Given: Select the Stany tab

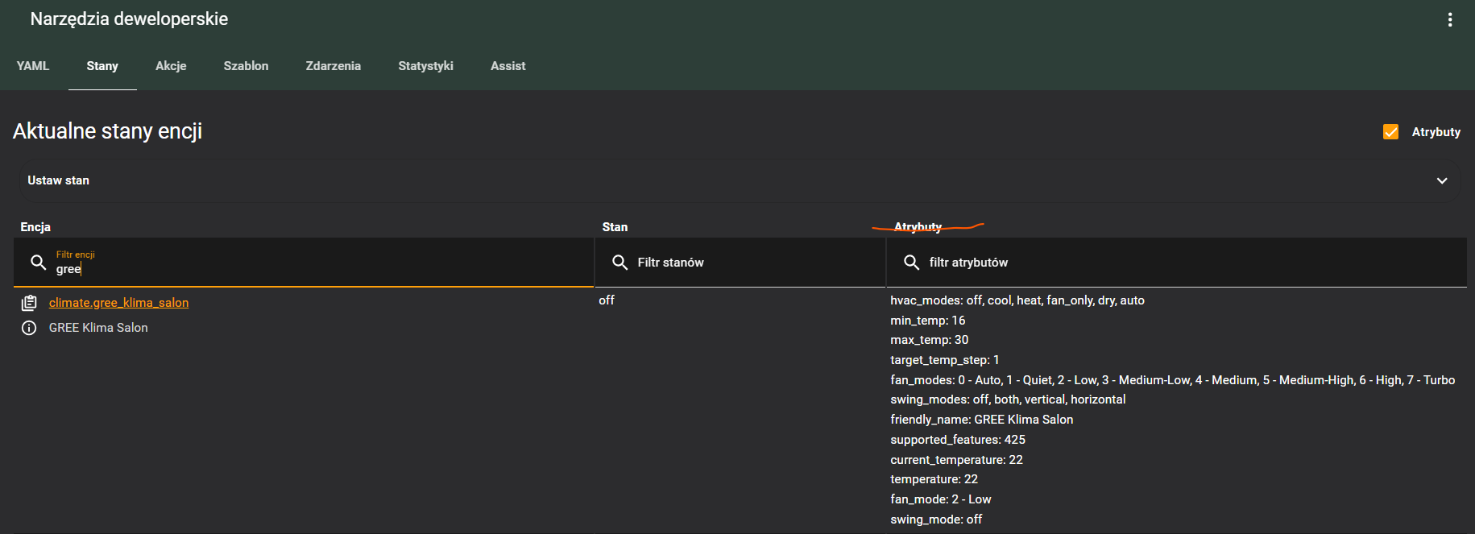Looking at the screenshot, I should point(102,66).
